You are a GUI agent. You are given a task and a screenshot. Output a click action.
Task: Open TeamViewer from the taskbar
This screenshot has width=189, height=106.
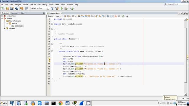(x=40, y=103)
